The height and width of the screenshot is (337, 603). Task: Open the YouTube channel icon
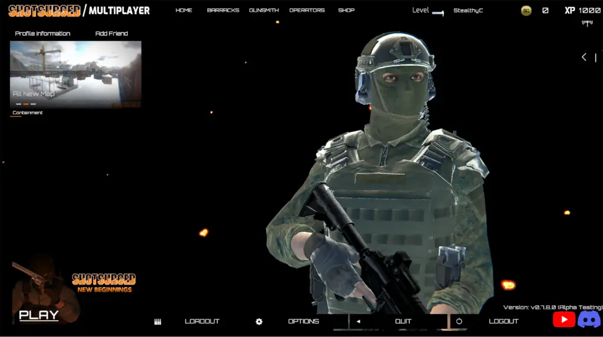564,319
